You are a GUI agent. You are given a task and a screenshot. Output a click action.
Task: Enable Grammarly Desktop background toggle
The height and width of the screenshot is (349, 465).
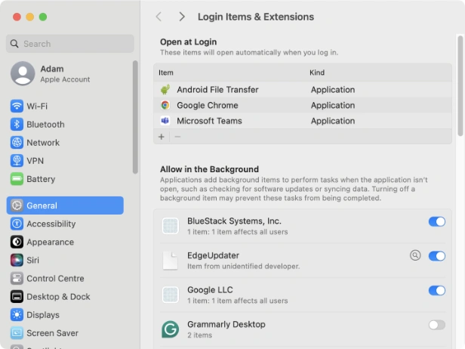(436, 325)
